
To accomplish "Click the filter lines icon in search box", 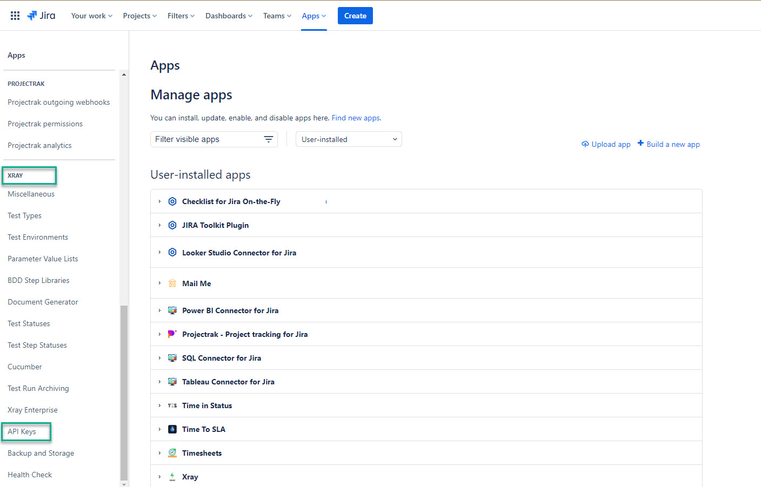I will point(268,139).
